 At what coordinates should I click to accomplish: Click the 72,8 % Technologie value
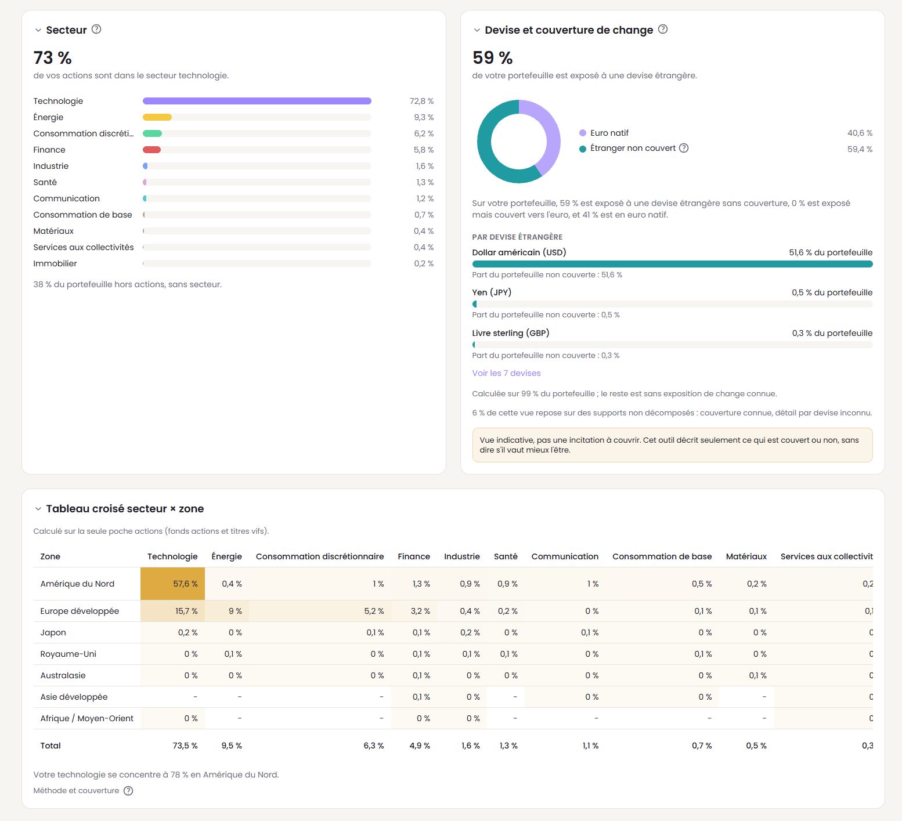coord(421,101)
